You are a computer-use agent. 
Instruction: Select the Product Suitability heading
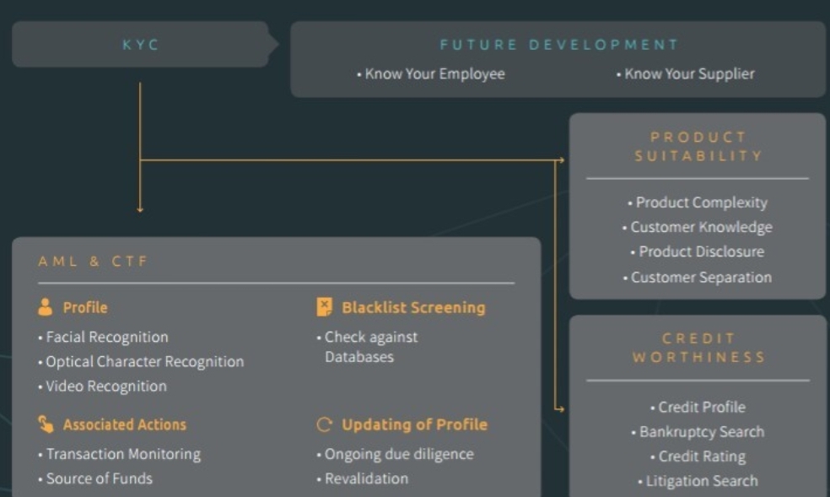point(698,147)
